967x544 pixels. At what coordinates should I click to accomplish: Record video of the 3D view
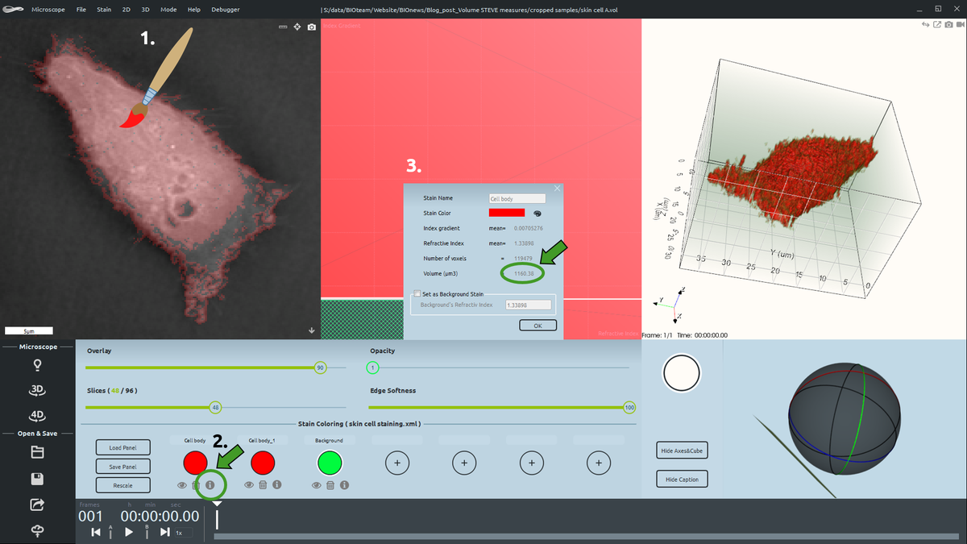pos(961,24)
